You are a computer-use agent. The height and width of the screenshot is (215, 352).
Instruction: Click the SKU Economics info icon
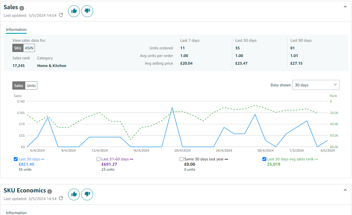50,192
